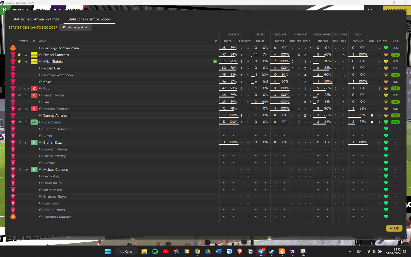This screenshot has width=411, height=257.
Task: Click the red substituted-off arrow badge for Marcus Rashford
Action: [34, 109]
